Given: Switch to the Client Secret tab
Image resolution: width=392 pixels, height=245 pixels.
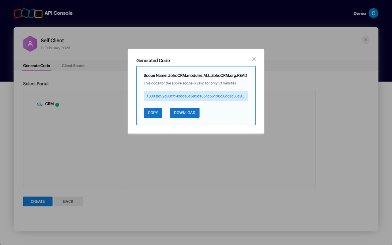Looking at the screenshot, I should 73,66.
